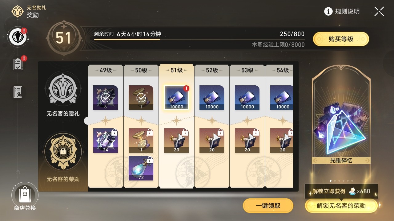Click the 购买等级 button
Viewport: 394px width, 221px height.
tap(341, 39)
